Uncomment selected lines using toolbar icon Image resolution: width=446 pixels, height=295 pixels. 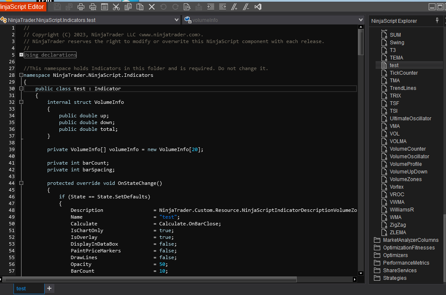point(247,7)
